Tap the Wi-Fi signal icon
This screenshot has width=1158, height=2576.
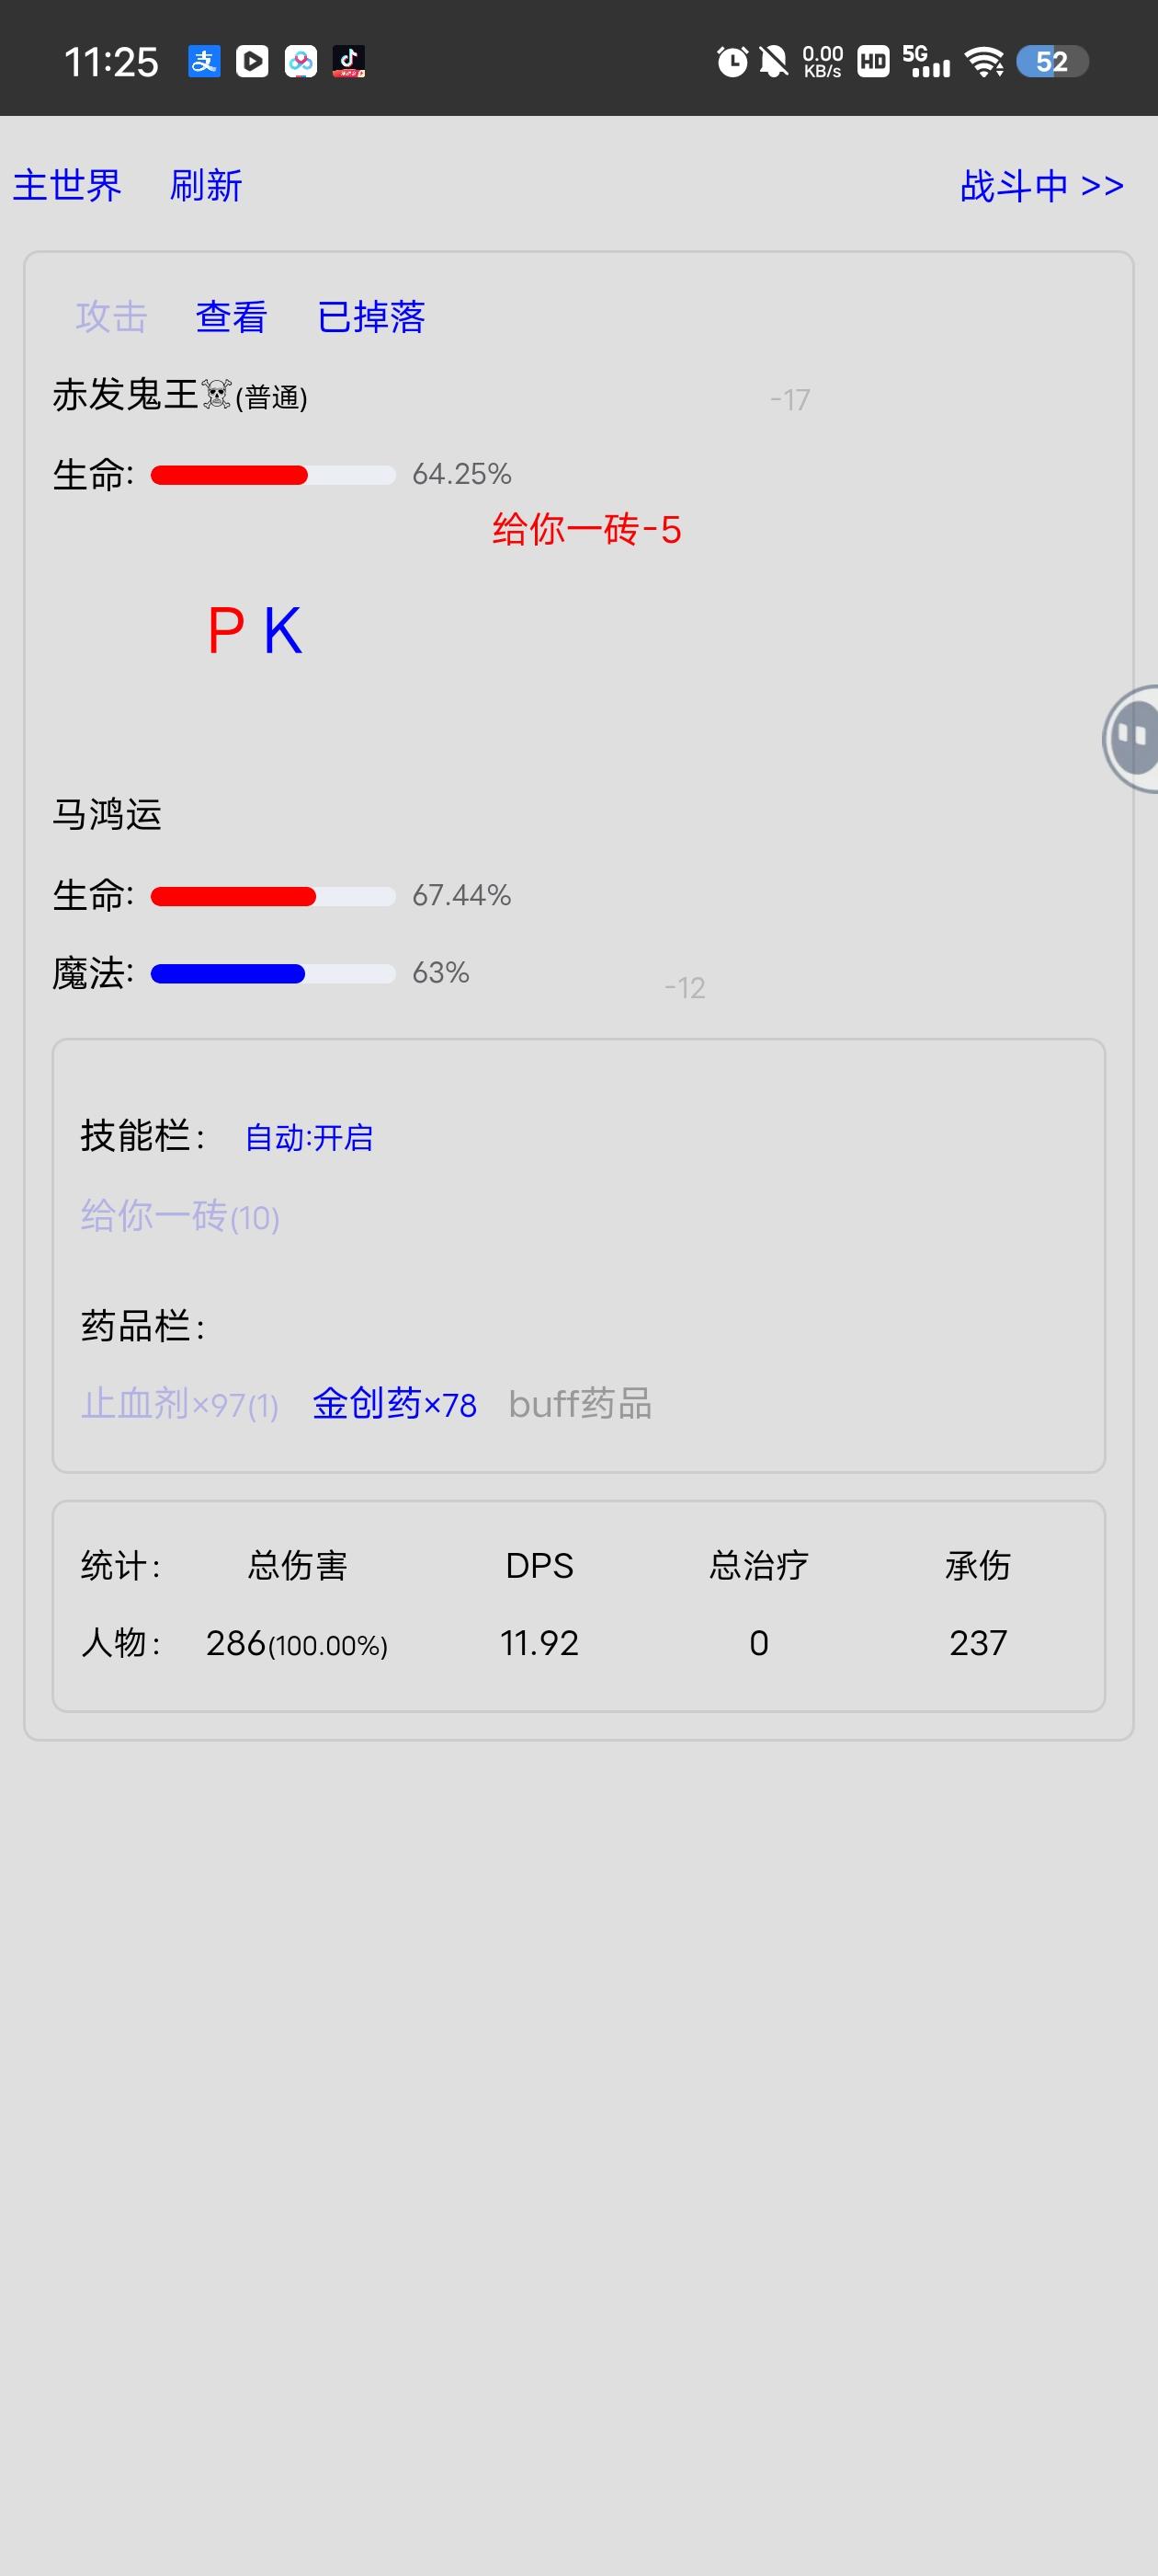pyautogui.click(x=984, y=62)
